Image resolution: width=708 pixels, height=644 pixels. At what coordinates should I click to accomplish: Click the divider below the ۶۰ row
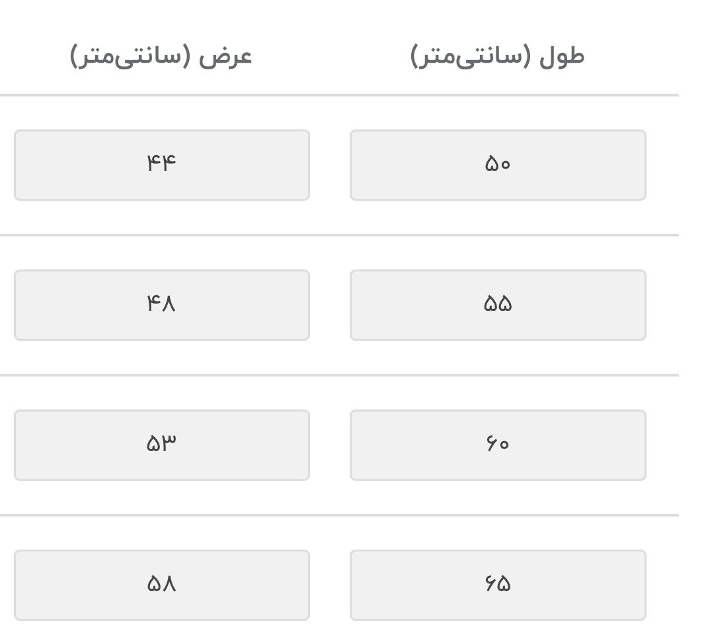point(338,515)
